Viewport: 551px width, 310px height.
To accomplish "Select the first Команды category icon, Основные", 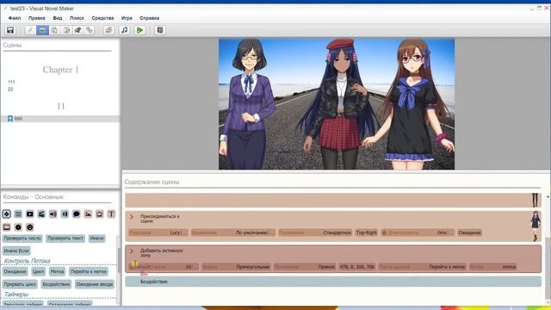I will (7, 214).
